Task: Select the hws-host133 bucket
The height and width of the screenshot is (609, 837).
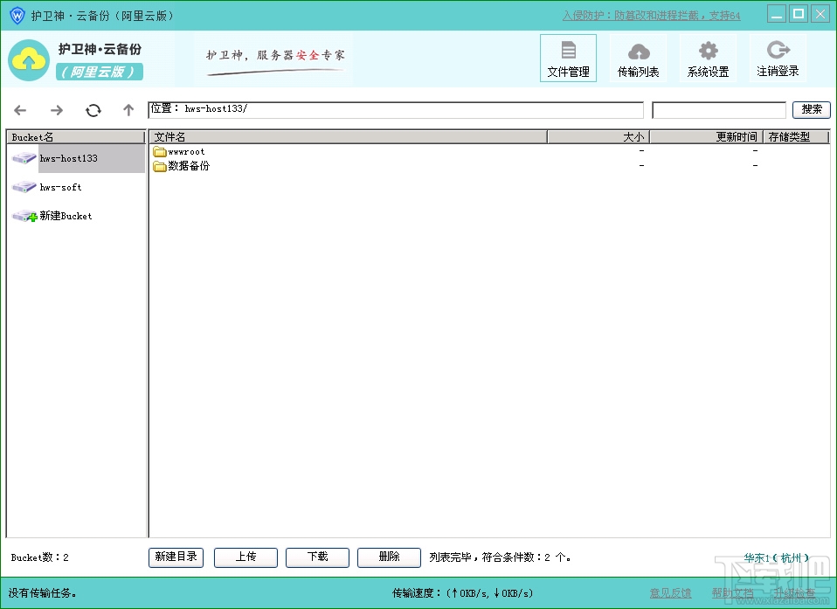Action: coord(76,158)
